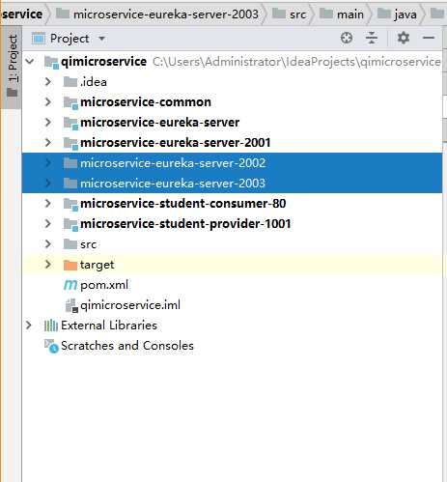The height and width of the screenshot is (482, 447).
Task: Expand the microservice-eureka-server-2001 module
Action: click(x=48, y=142)
